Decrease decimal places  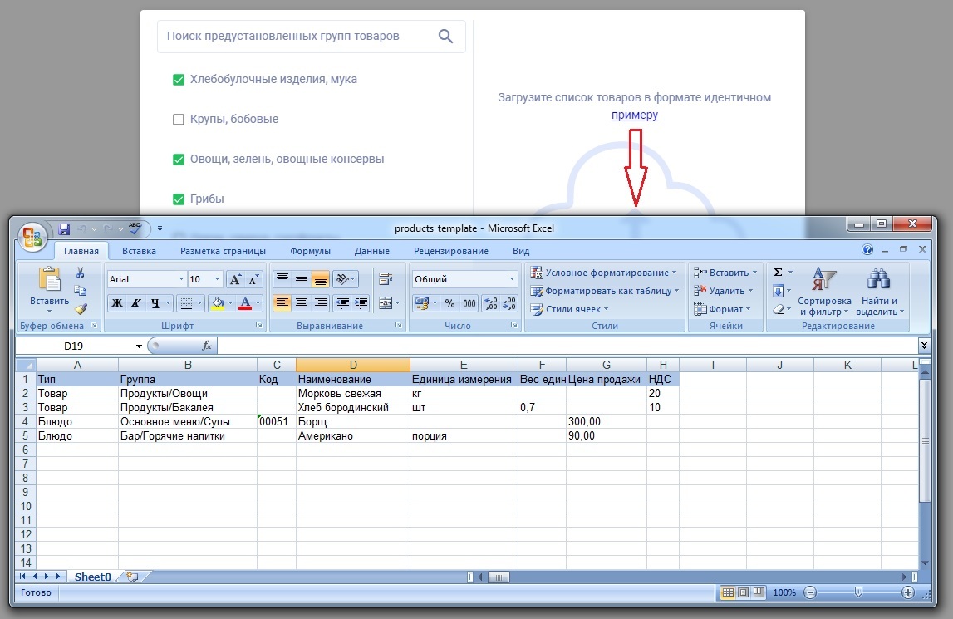tap(509, 302)
